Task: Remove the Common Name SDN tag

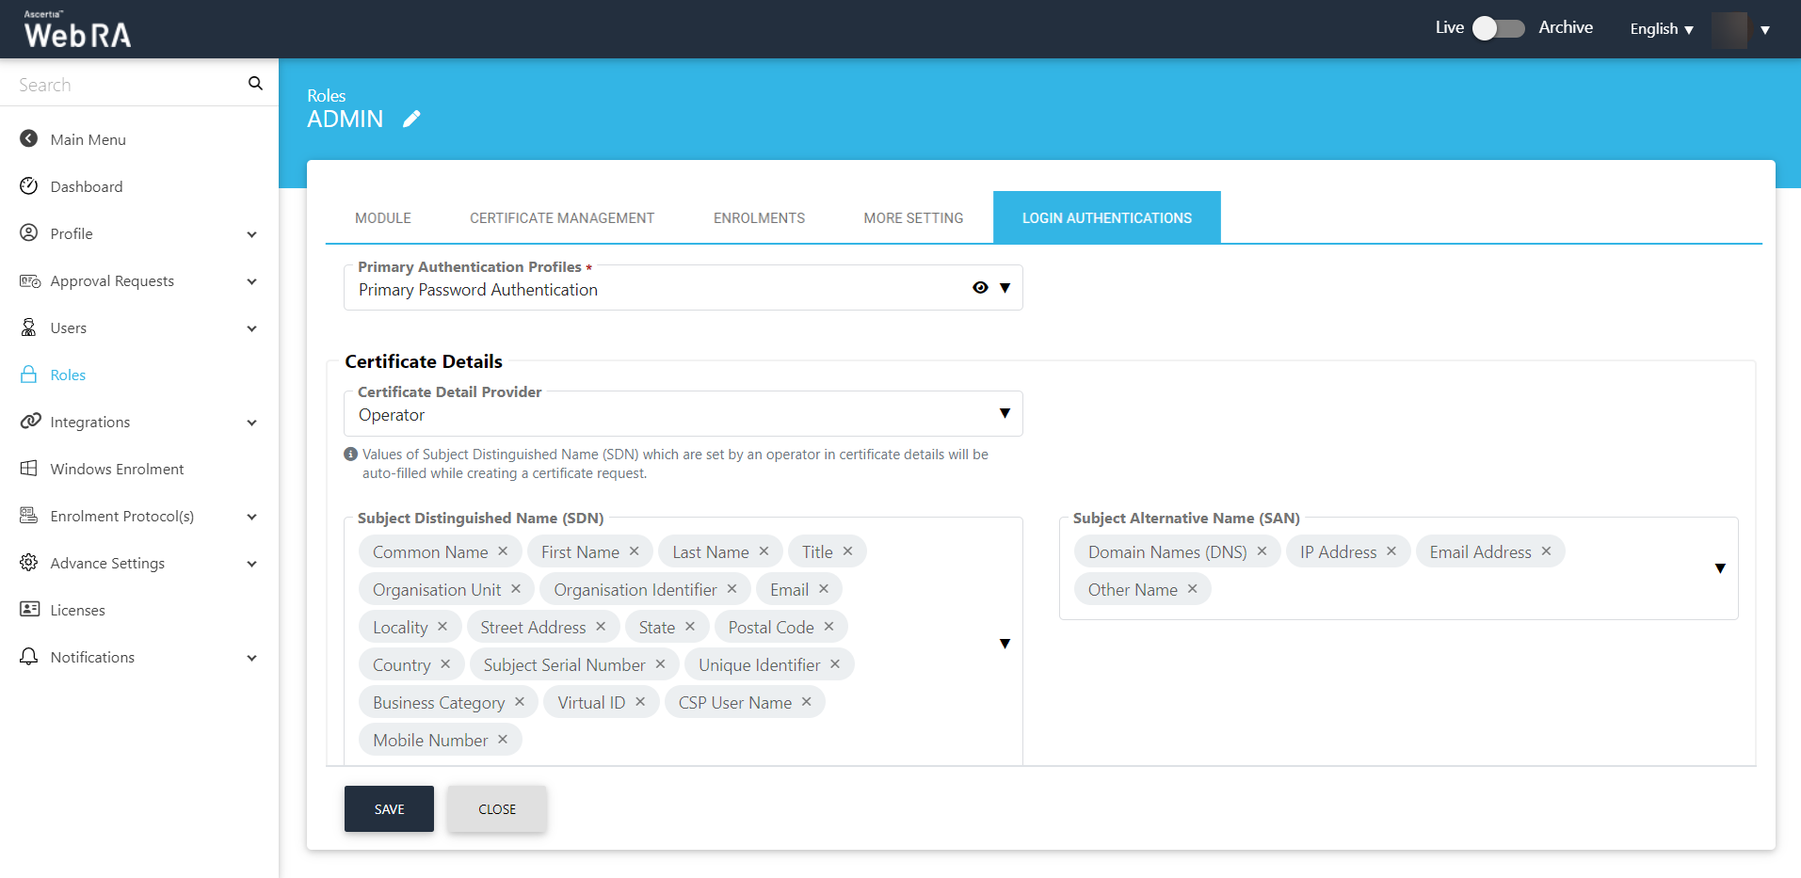Action: (x=503, y=551)
